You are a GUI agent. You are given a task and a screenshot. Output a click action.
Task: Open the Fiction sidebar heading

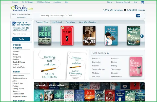pos(17,72)
